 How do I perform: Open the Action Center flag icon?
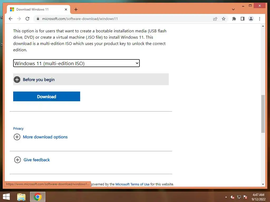[245, 197]
